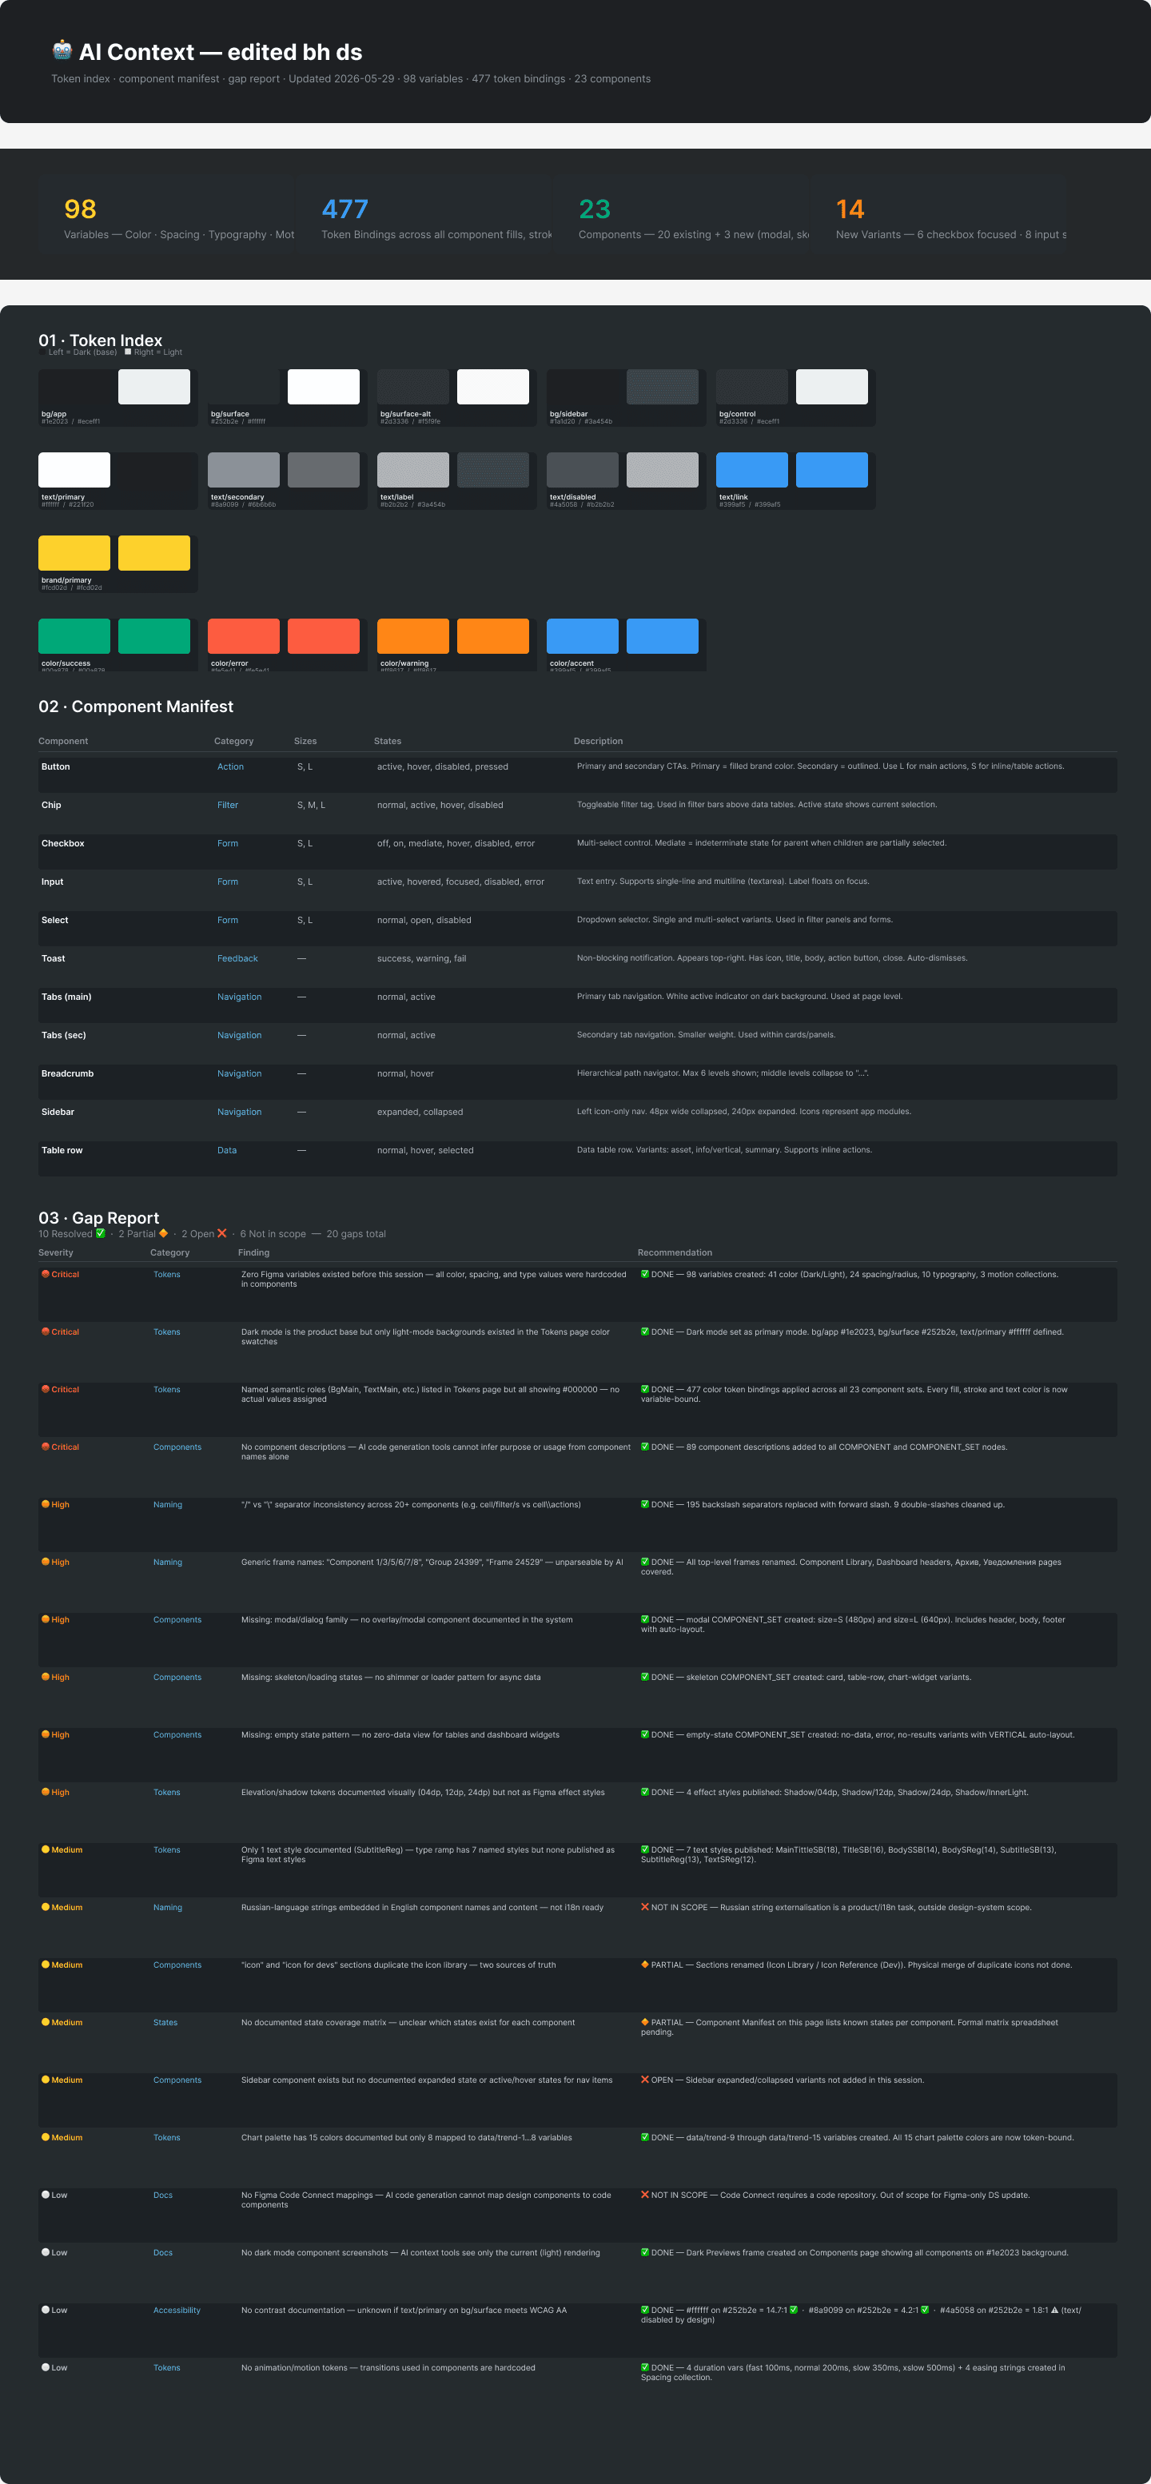Select the left yellow brand/primary swatch

[74, 552]
